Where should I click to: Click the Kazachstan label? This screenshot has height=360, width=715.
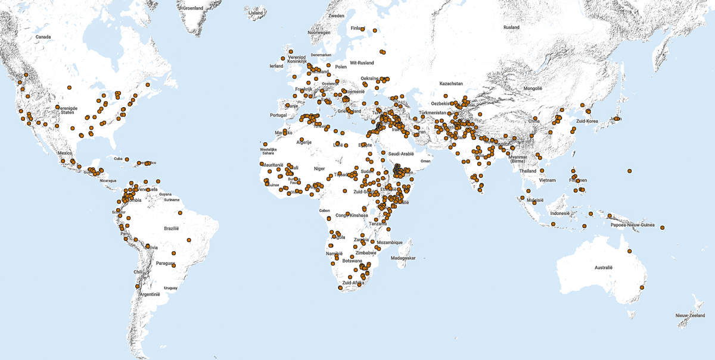click(451, 84)
